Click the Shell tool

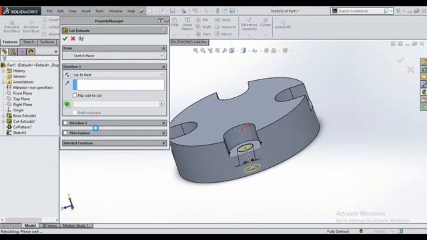[x=203, y=34]
